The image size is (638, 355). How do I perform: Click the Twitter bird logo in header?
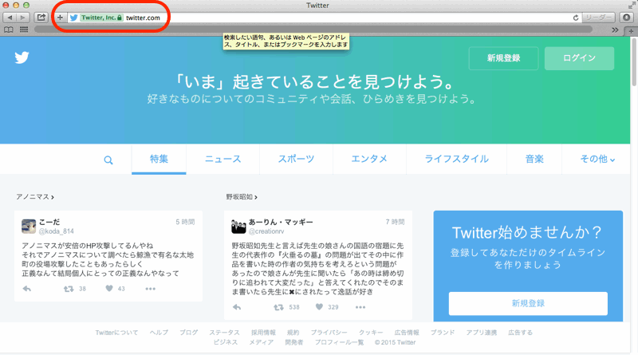[x=22, y=57]
